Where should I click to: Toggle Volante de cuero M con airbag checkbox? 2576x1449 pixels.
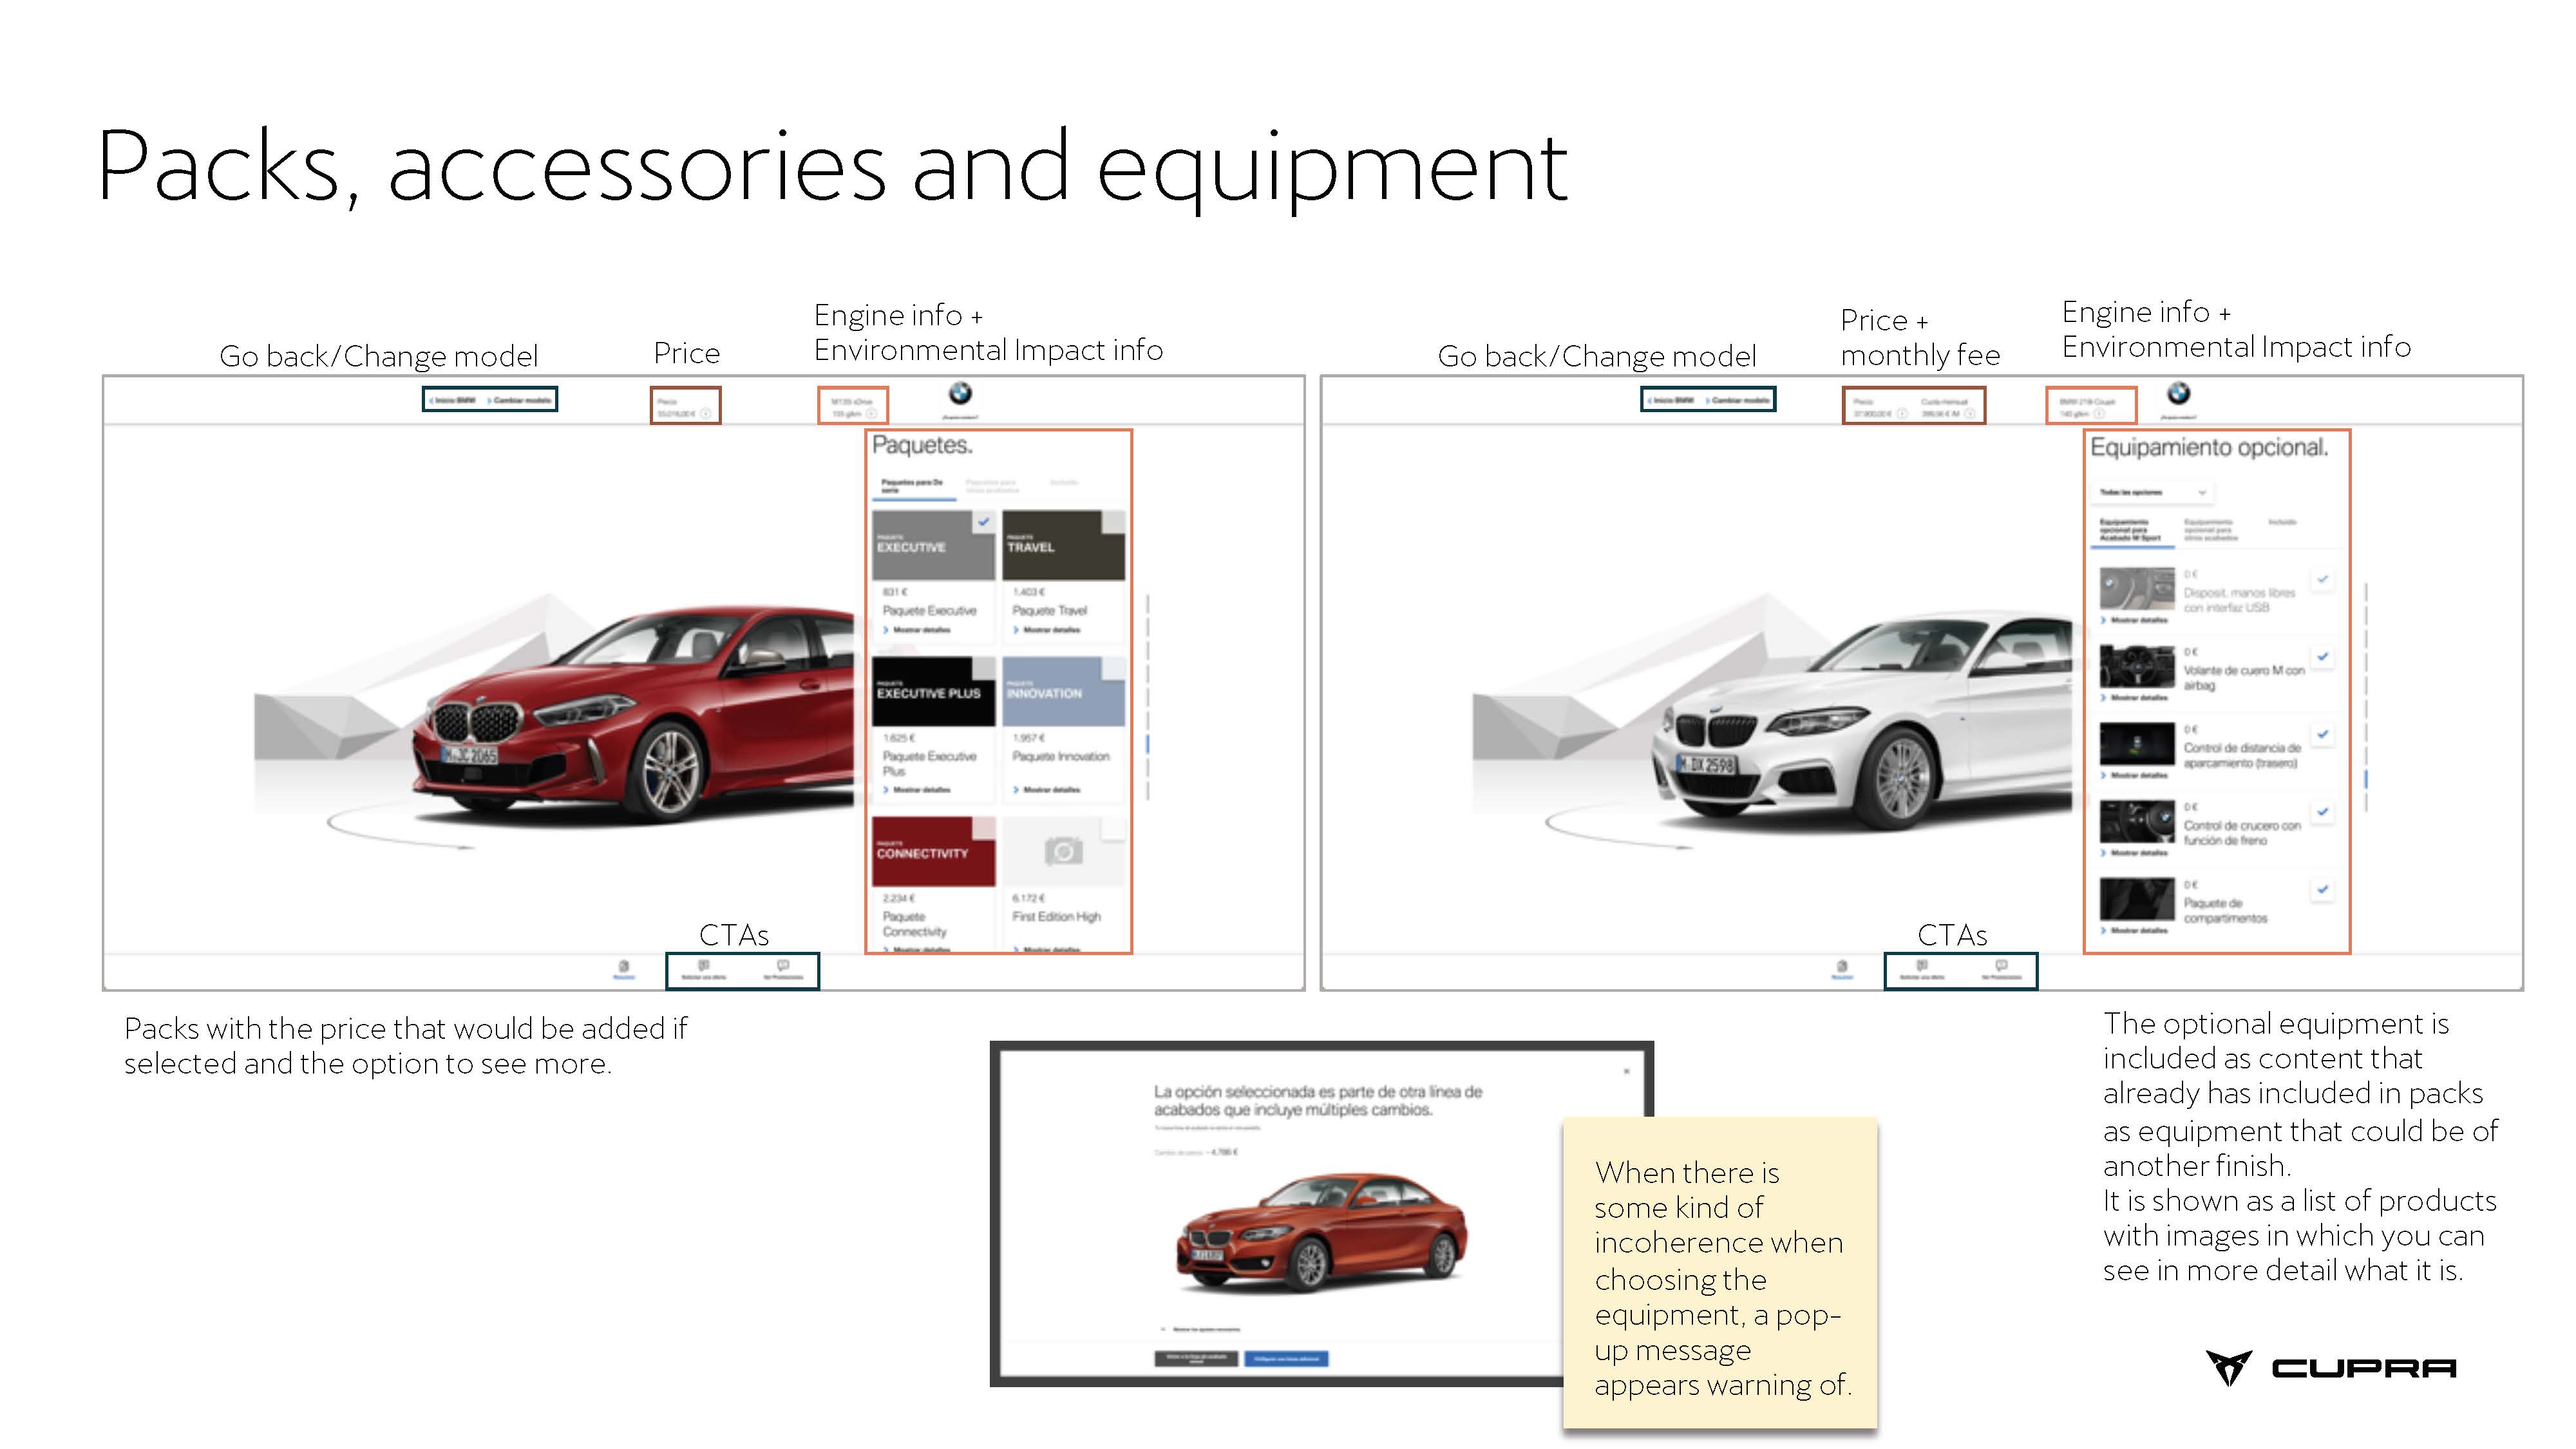[x=2323, y=657]
